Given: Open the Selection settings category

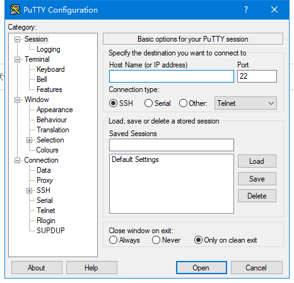Looking at the screenshot, I should [x=50, y=140].
